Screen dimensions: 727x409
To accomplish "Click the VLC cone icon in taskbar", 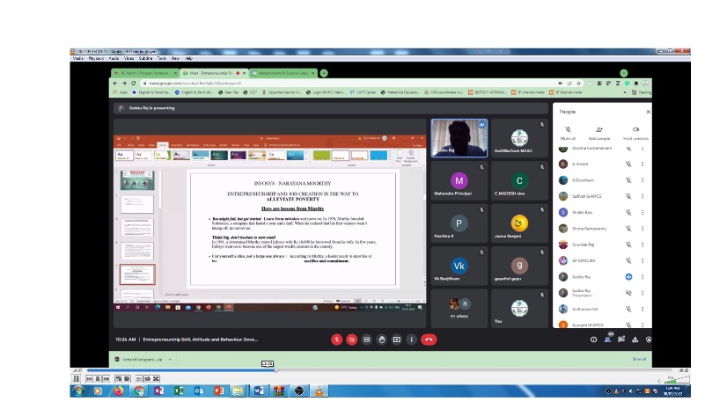I will click(319, 391).
